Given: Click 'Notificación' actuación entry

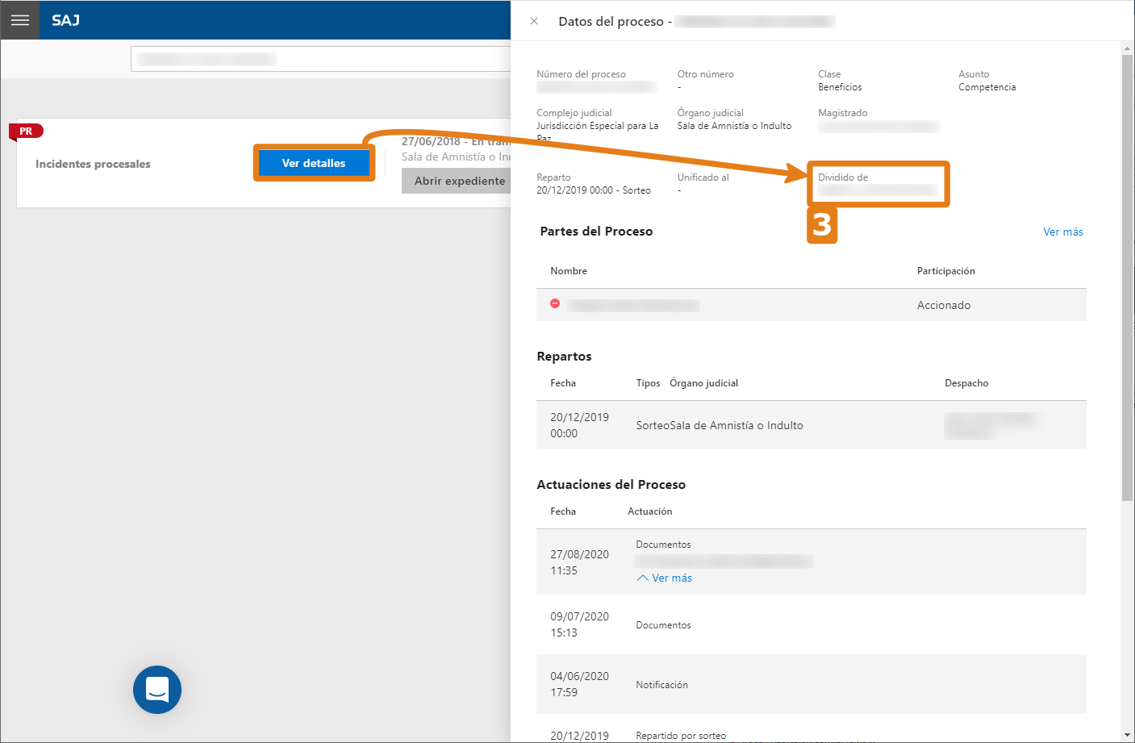Looking at the screenshot, I should tap(662, 685).
